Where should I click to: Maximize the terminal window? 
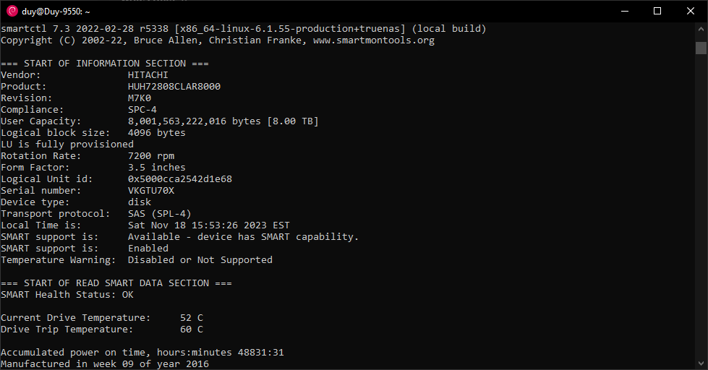pos(657,12)
